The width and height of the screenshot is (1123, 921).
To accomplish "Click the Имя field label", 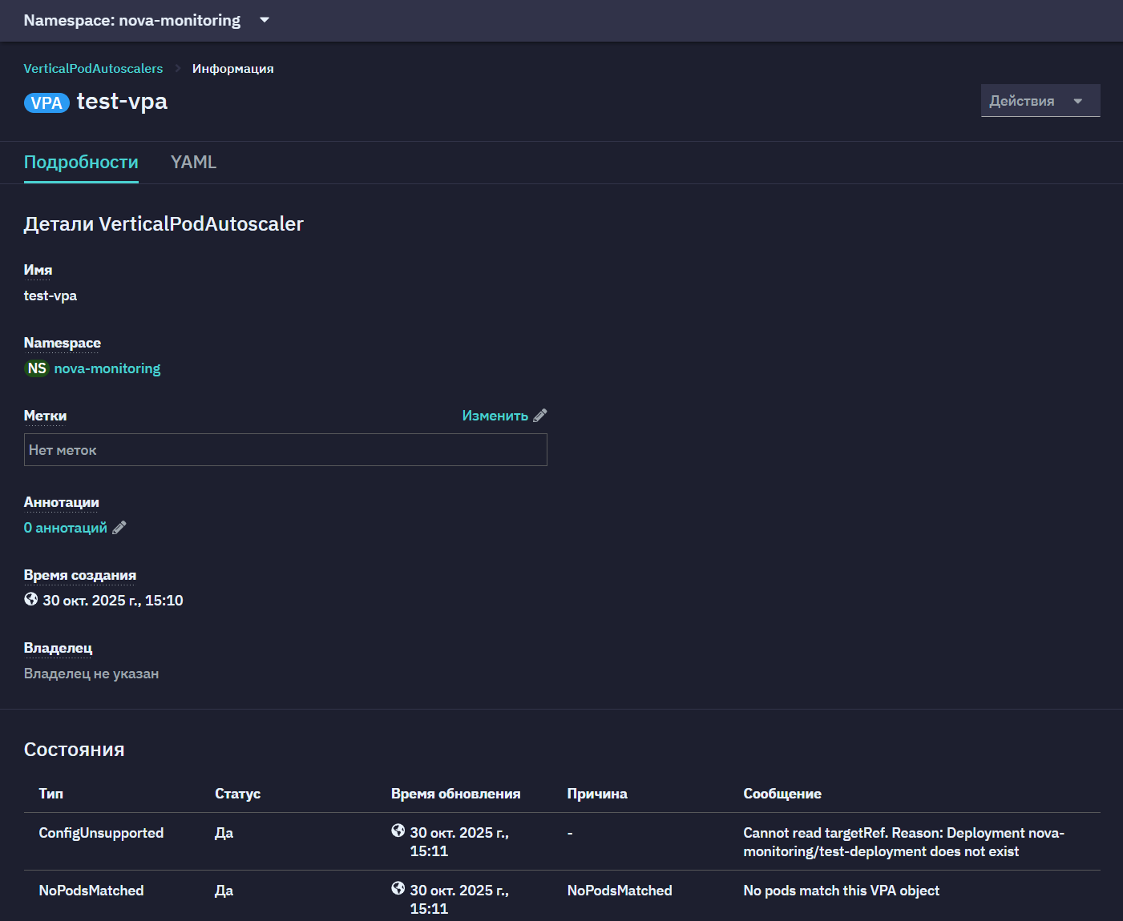I will 38,270.
